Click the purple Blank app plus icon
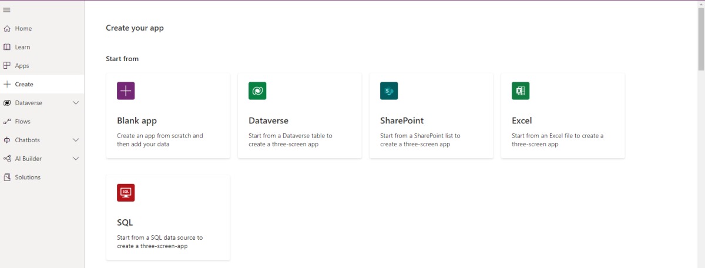The image size is (705, 268). [x=126, y=91]
